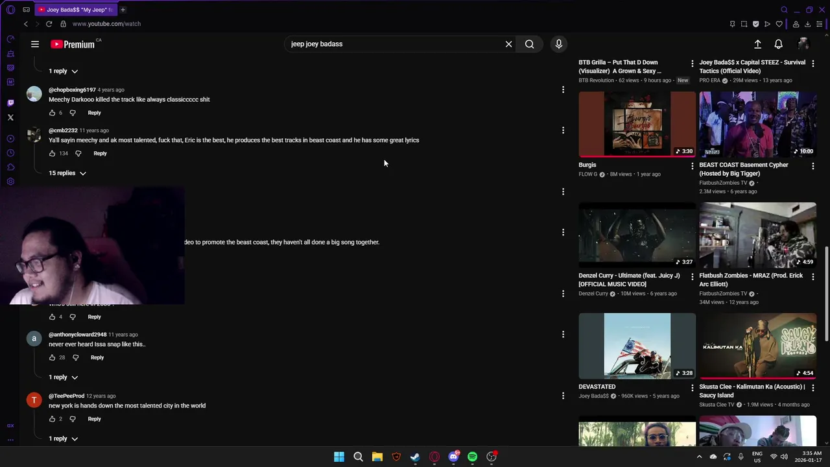Dislike the @chopboxing6197 comment

tap(73, 113)
